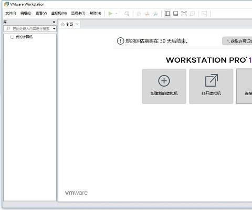252x210 pixels.
Task: Open the 文件(F) menu
Action: click(10, 13)
